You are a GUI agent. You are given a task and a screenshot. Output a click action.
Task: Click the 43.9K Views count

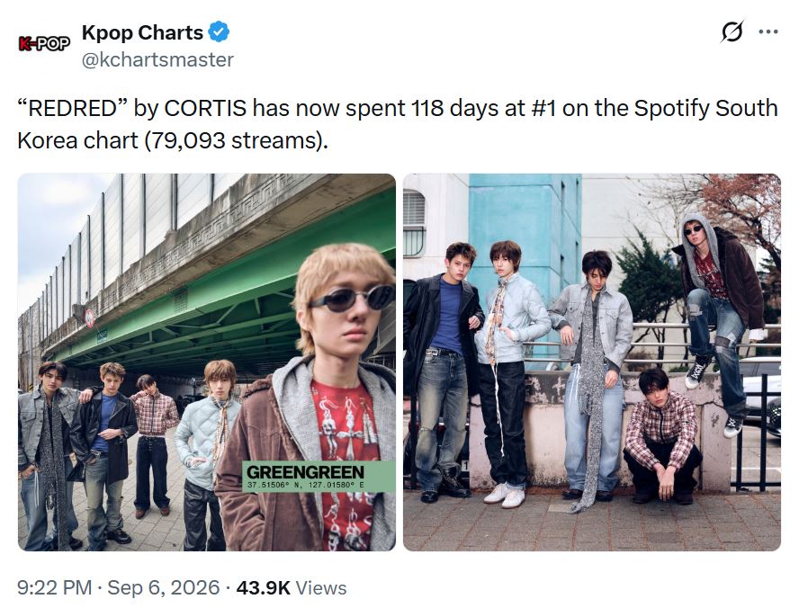[292, 587]
